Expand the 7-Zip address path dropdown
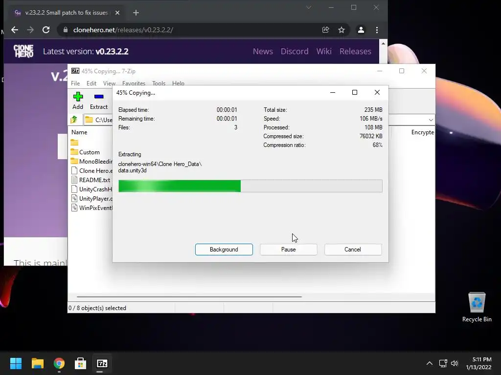 [x=431, y=120]
